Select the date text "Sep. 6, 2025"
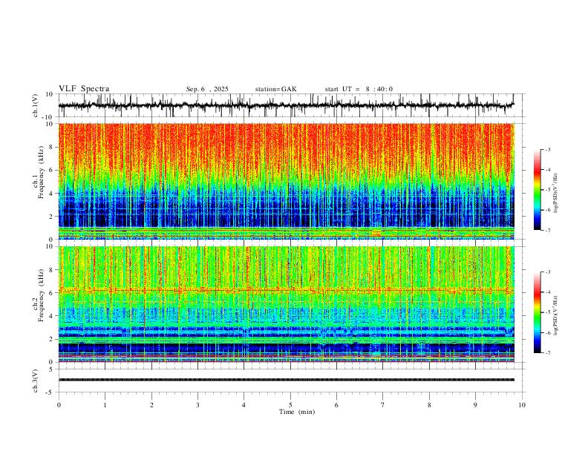This screenshot has height=454, width=588. (x=207, y=89)
